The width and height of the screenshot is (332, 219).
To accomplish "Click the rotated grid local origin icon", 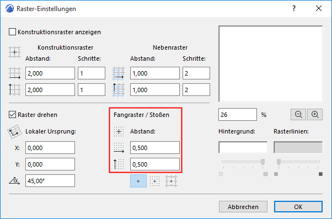I will point(14,131).
